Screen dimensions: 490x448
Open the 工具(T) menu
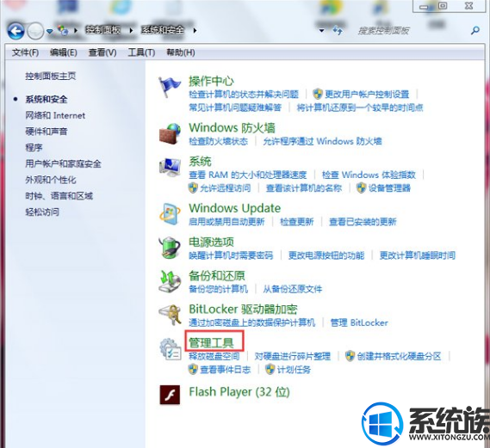(141, 52)
